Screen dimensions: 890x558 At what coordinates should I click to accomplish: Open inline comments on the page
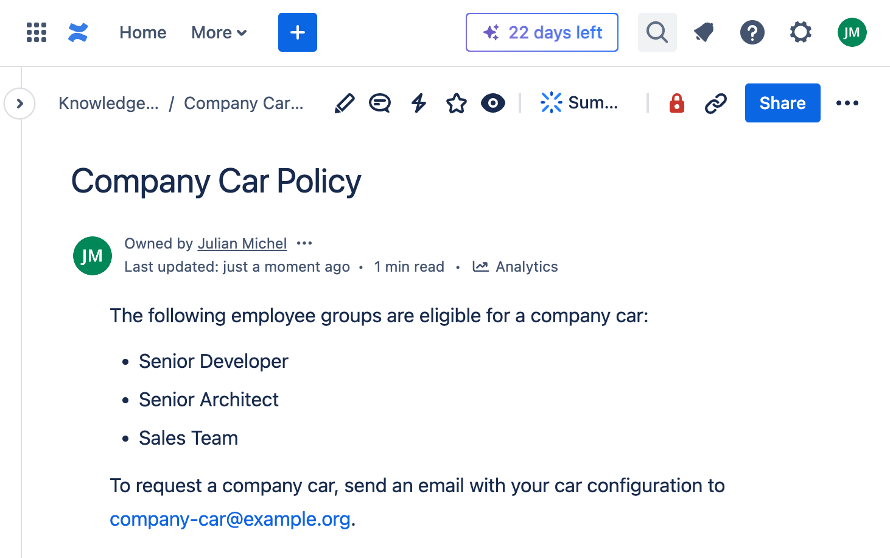[380, 103]
